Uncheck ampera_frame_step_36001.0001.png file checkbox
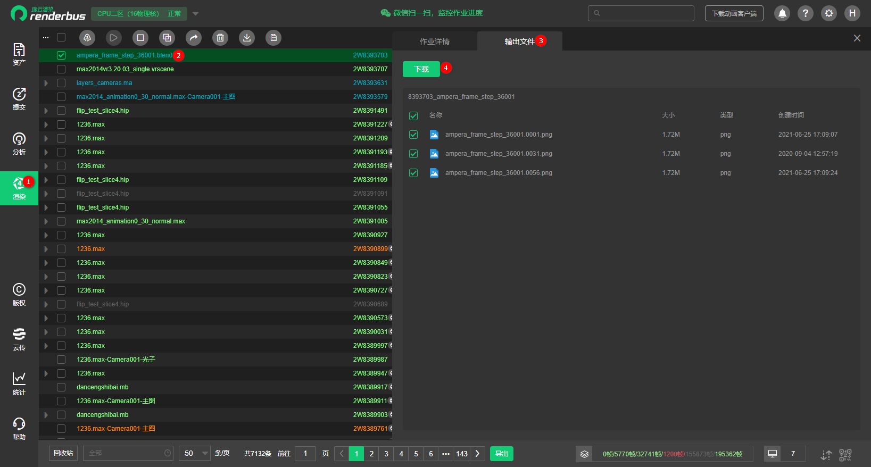Image resolution: width=871 pixels, height=467 pixels. tap(413, 135)
